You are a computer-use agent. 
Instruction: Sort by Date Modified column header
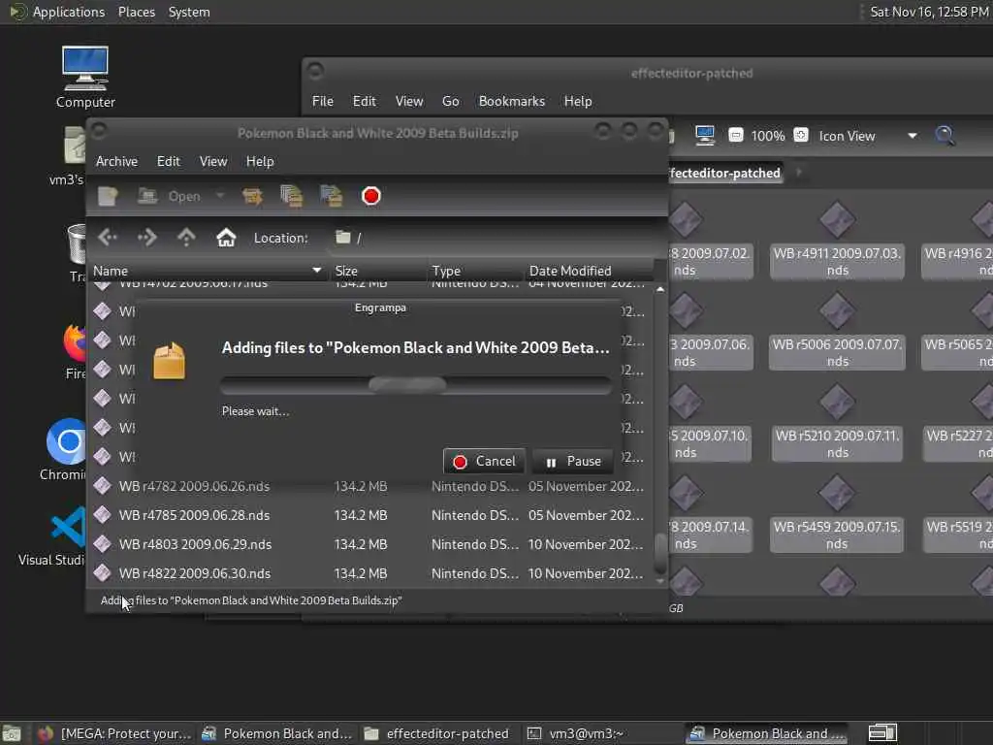(589, 271)
